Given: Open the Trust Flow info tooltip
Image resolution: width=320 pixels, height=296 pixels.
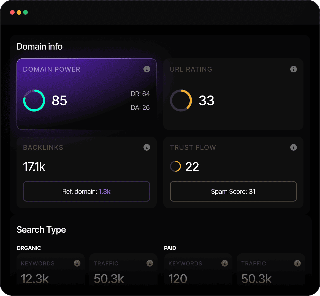Looking at the screenshot, I should click(x=293, y=147).
